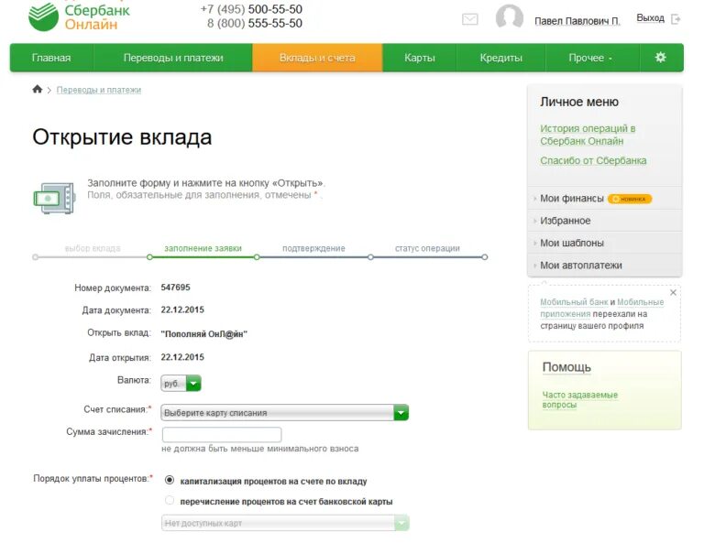Switch to Кредиты tab
Viewport: 704px width, 543px height.
pos(501,58)
